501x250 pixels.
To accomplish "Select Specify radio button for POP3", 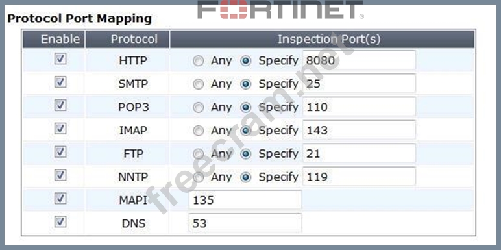I will tap(245, 107).
